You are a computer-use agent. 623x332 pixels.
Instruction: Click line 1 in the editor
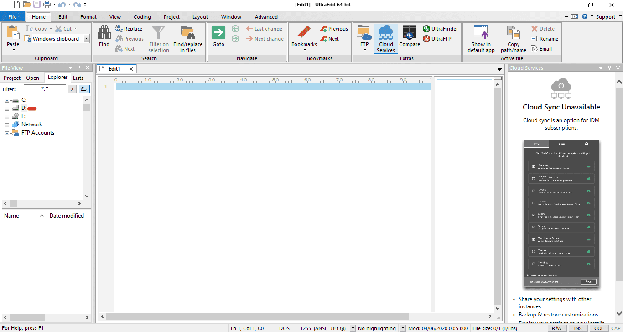(273, 87)
